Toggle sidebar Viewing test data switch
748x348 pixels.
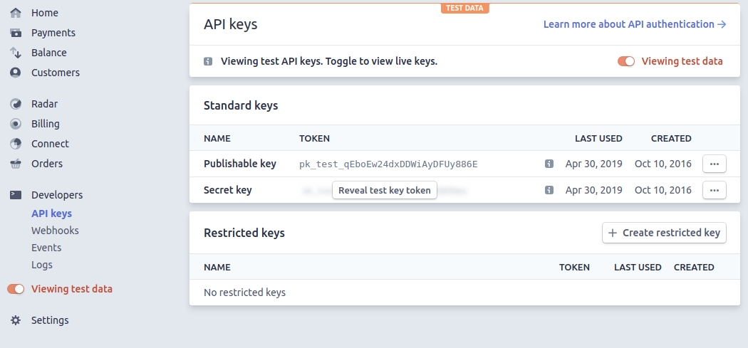tap(16, 289)
